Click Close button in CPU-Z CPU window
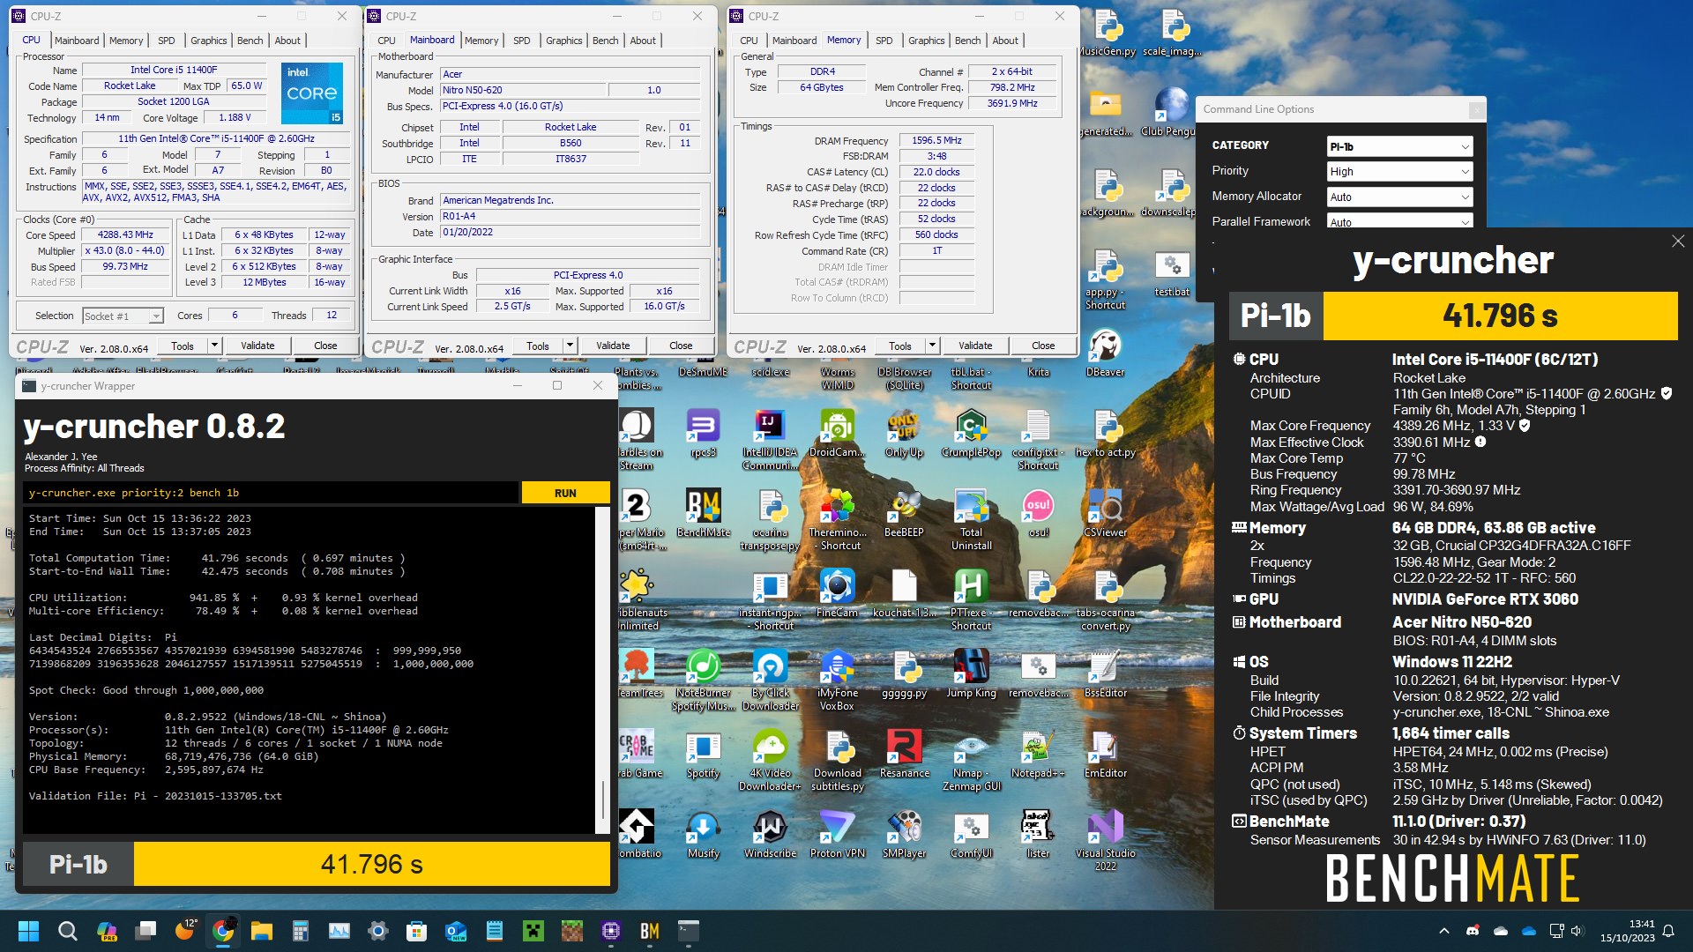 325,346
